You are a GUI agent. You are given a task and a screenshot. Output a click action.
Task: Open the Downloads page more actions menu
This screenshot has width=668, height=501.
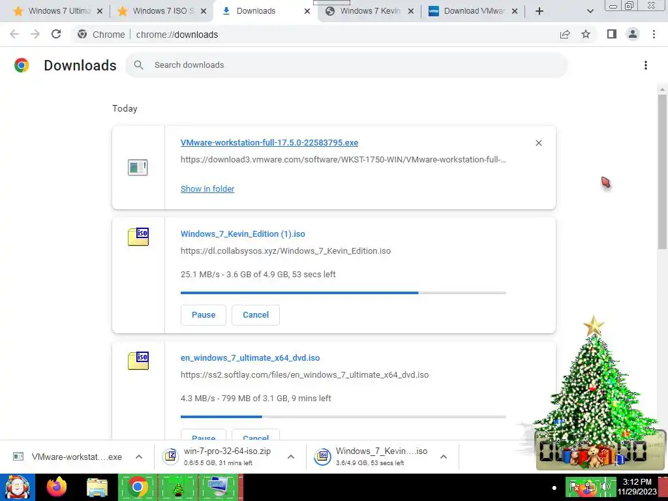(x=646, y=65)
